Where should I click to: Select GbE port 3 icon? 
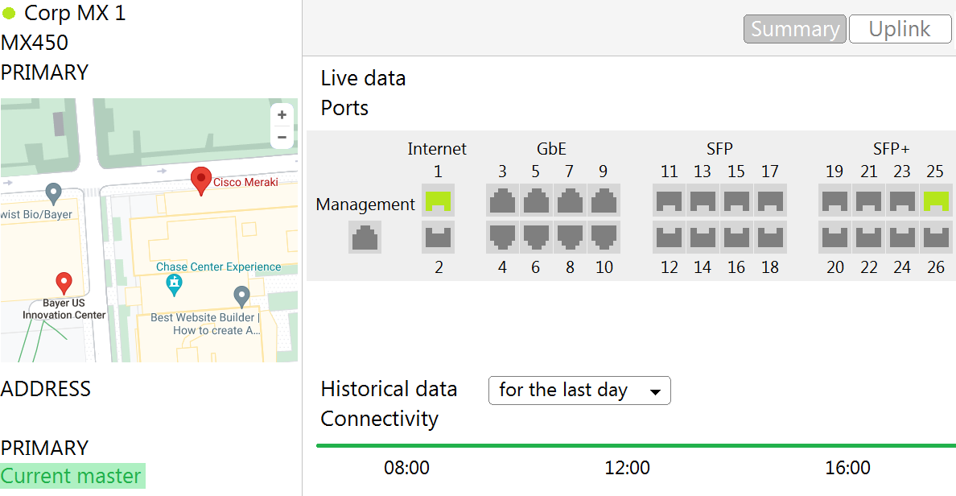pyautogui.click(x=502, y=200)
